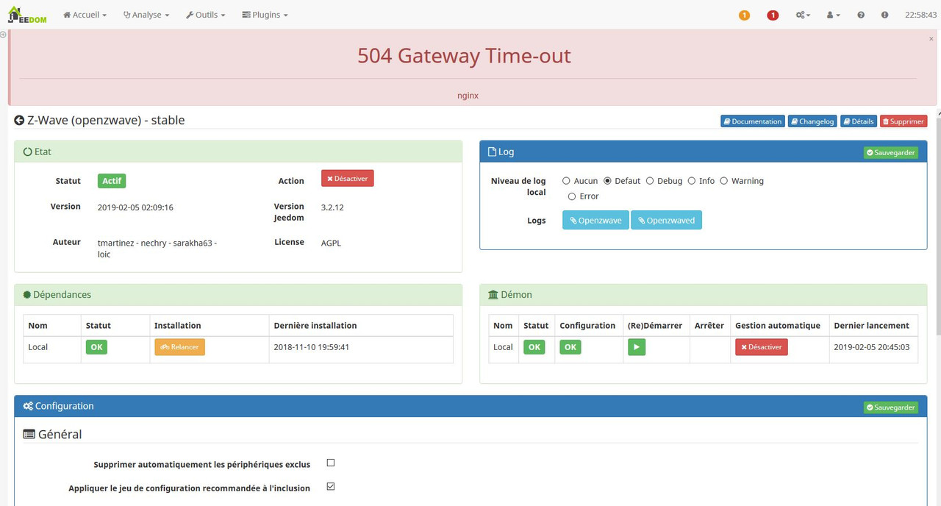Save log settings with Sauvegarder

[x=890, y=152]
